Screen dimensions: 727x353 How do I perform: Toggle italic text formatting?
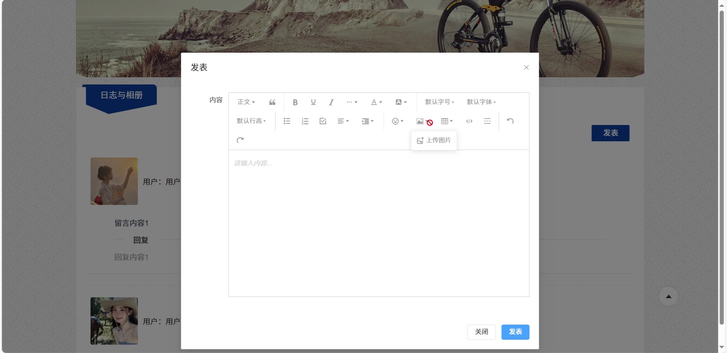pos(331,102)
